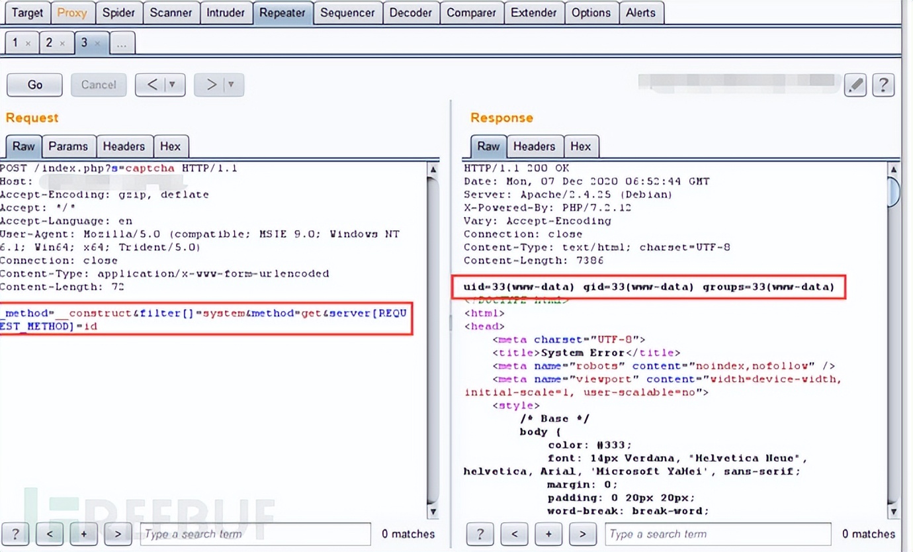Image resolution: width=913 pixels, height=552 pixels.
Task: Find next match in Request search
Action: click(x=118, y=534)
